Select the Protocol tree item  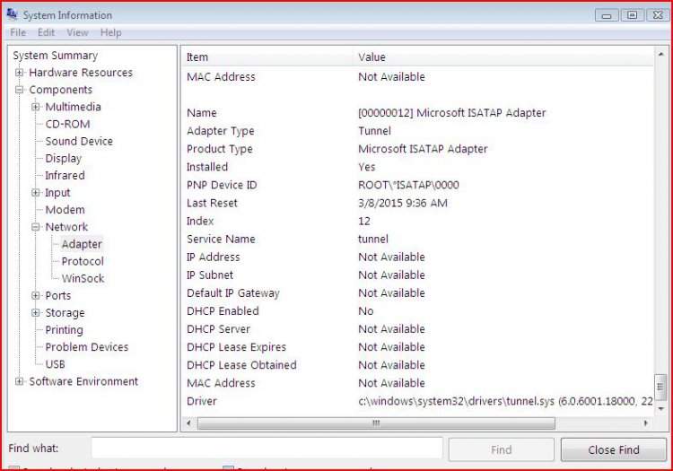pyautogui.click(x=83, y=261)
